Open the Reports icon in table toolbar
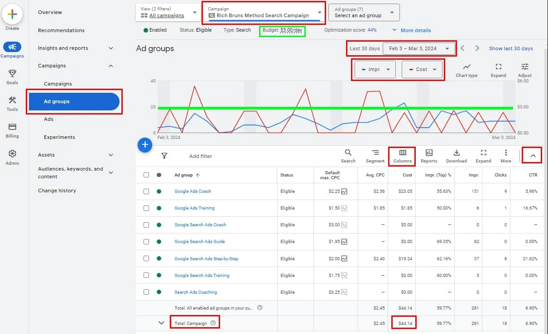 (429, 153)
